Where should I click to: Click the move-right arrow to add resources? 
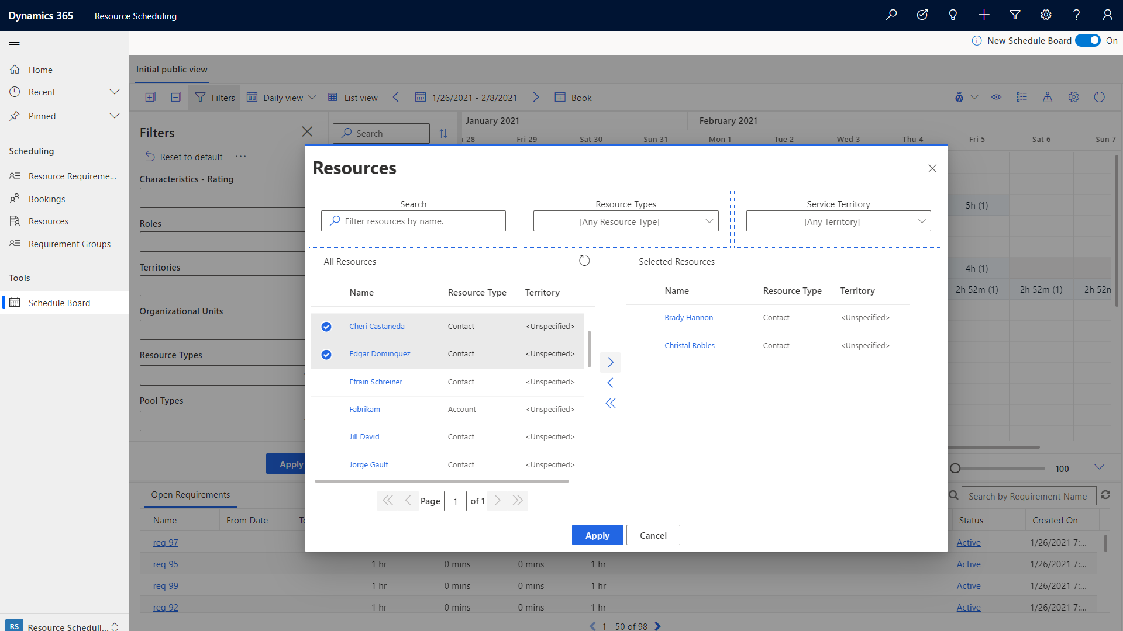click(610, 362)
